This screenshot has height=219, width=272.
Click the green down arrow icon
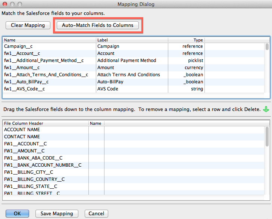click(266, 109)
